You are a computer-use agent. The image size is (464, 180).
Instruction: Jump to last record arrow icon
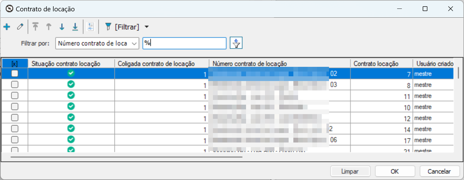[75, 27]
